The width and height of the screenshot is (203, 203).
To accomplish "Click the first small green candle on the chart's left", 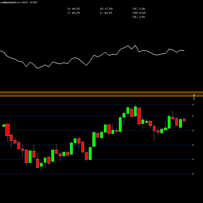I will click(x=4, y=125).
